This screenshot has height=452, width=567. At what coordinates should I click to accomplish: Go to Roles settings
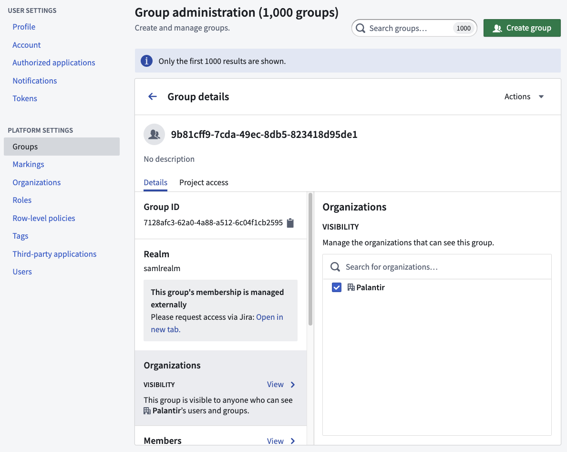[22, 200]
